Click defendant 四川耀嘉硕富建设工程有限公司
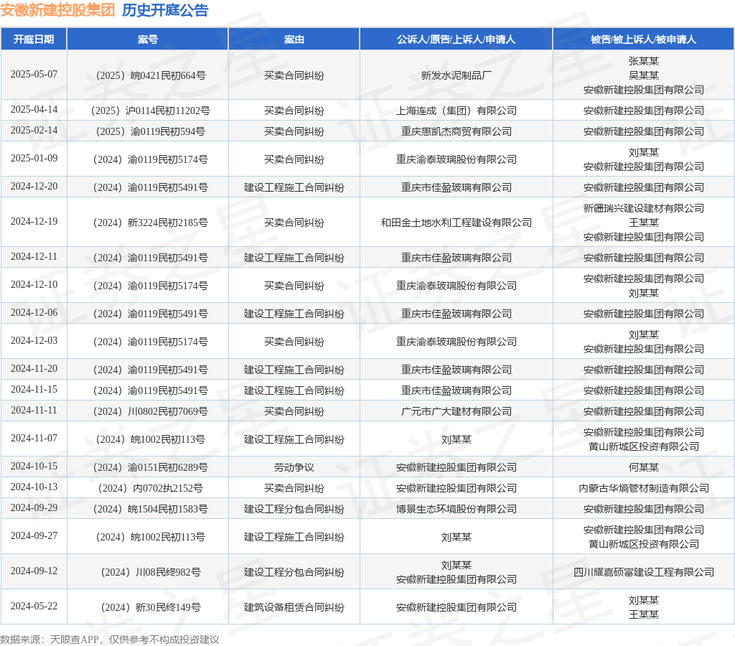This screenshot has height=646, width=735. (x=643, y=572)
